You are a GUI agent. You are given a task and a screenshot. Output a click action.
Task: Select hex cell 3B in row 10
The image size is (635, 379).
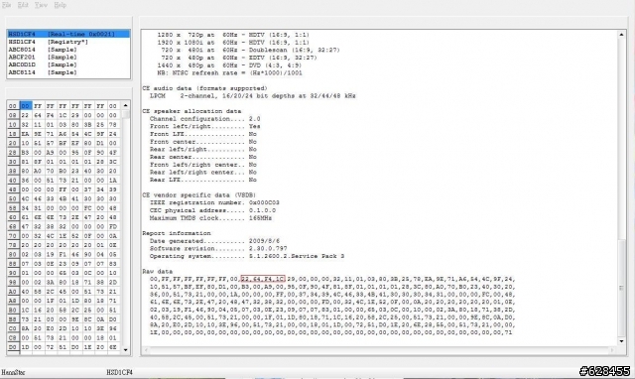88,125
